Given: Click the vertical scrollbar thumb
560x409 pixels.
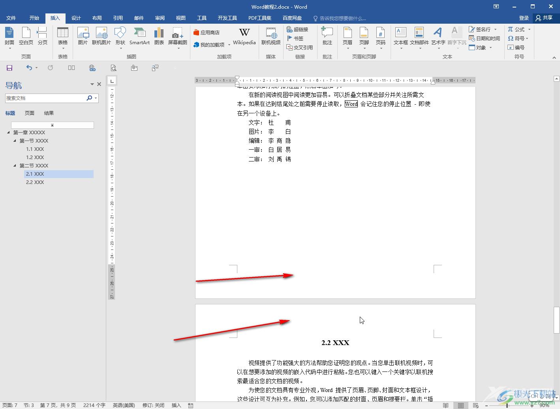Looking at the screenshot, I should point(556,320).
